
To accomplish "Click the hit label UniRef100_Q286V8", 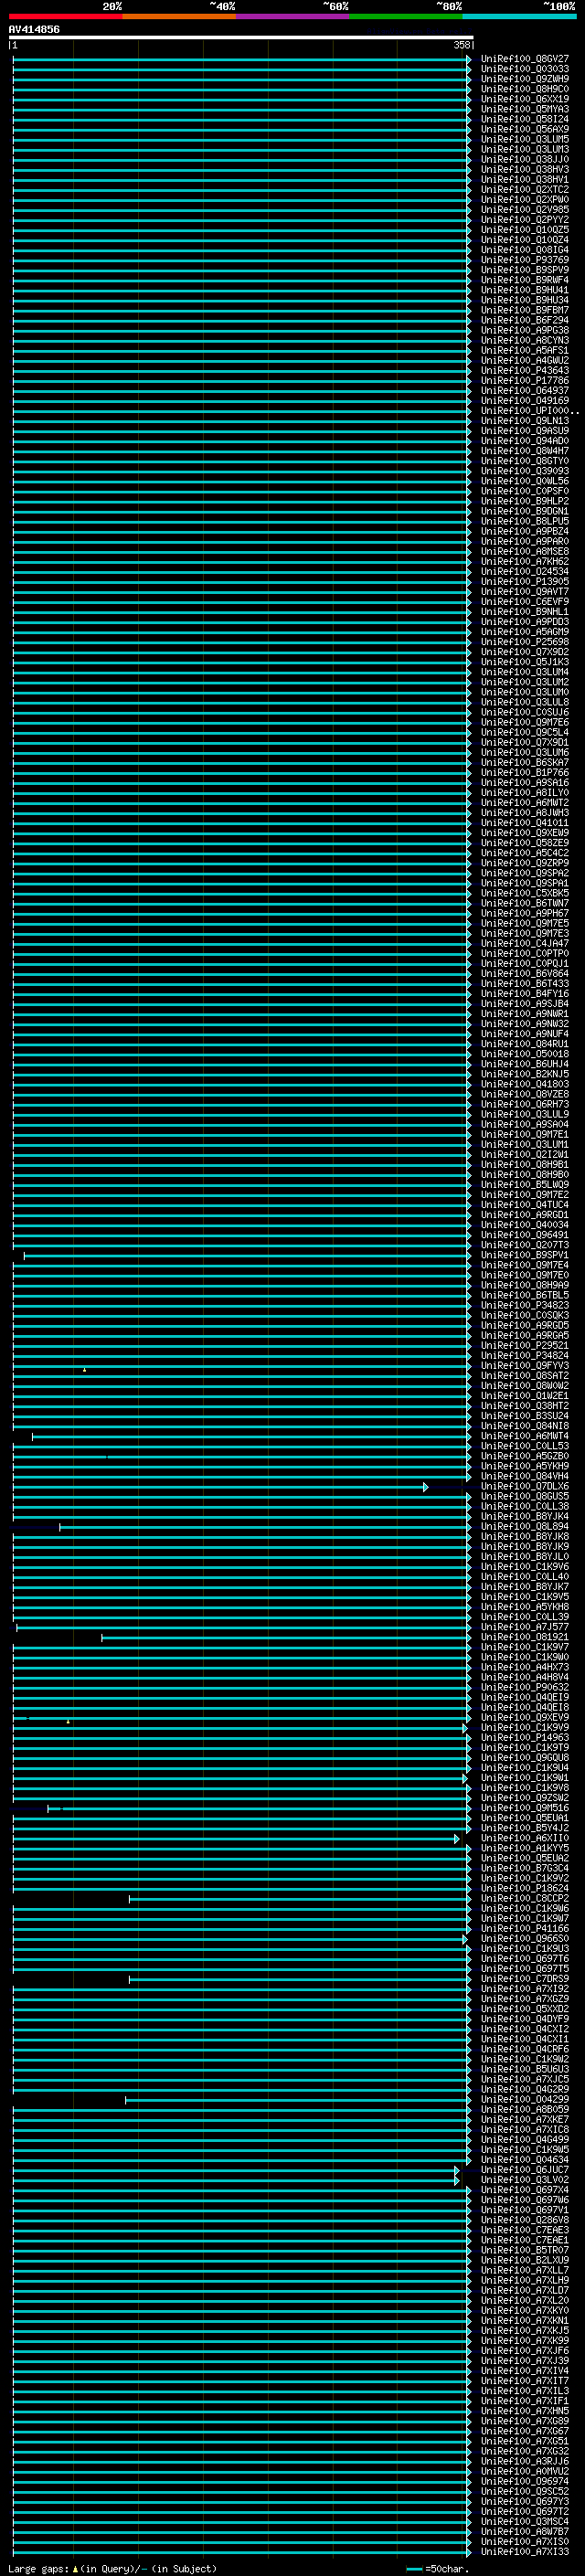I will pos(525,2219).
